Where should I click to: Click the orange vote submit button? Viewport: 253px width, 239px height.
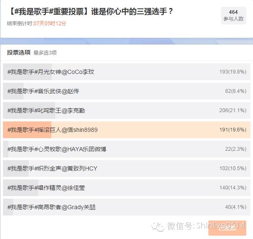227,228
